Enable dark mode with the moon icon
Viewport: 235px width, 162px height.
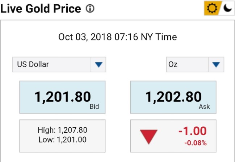pos(227,8)
